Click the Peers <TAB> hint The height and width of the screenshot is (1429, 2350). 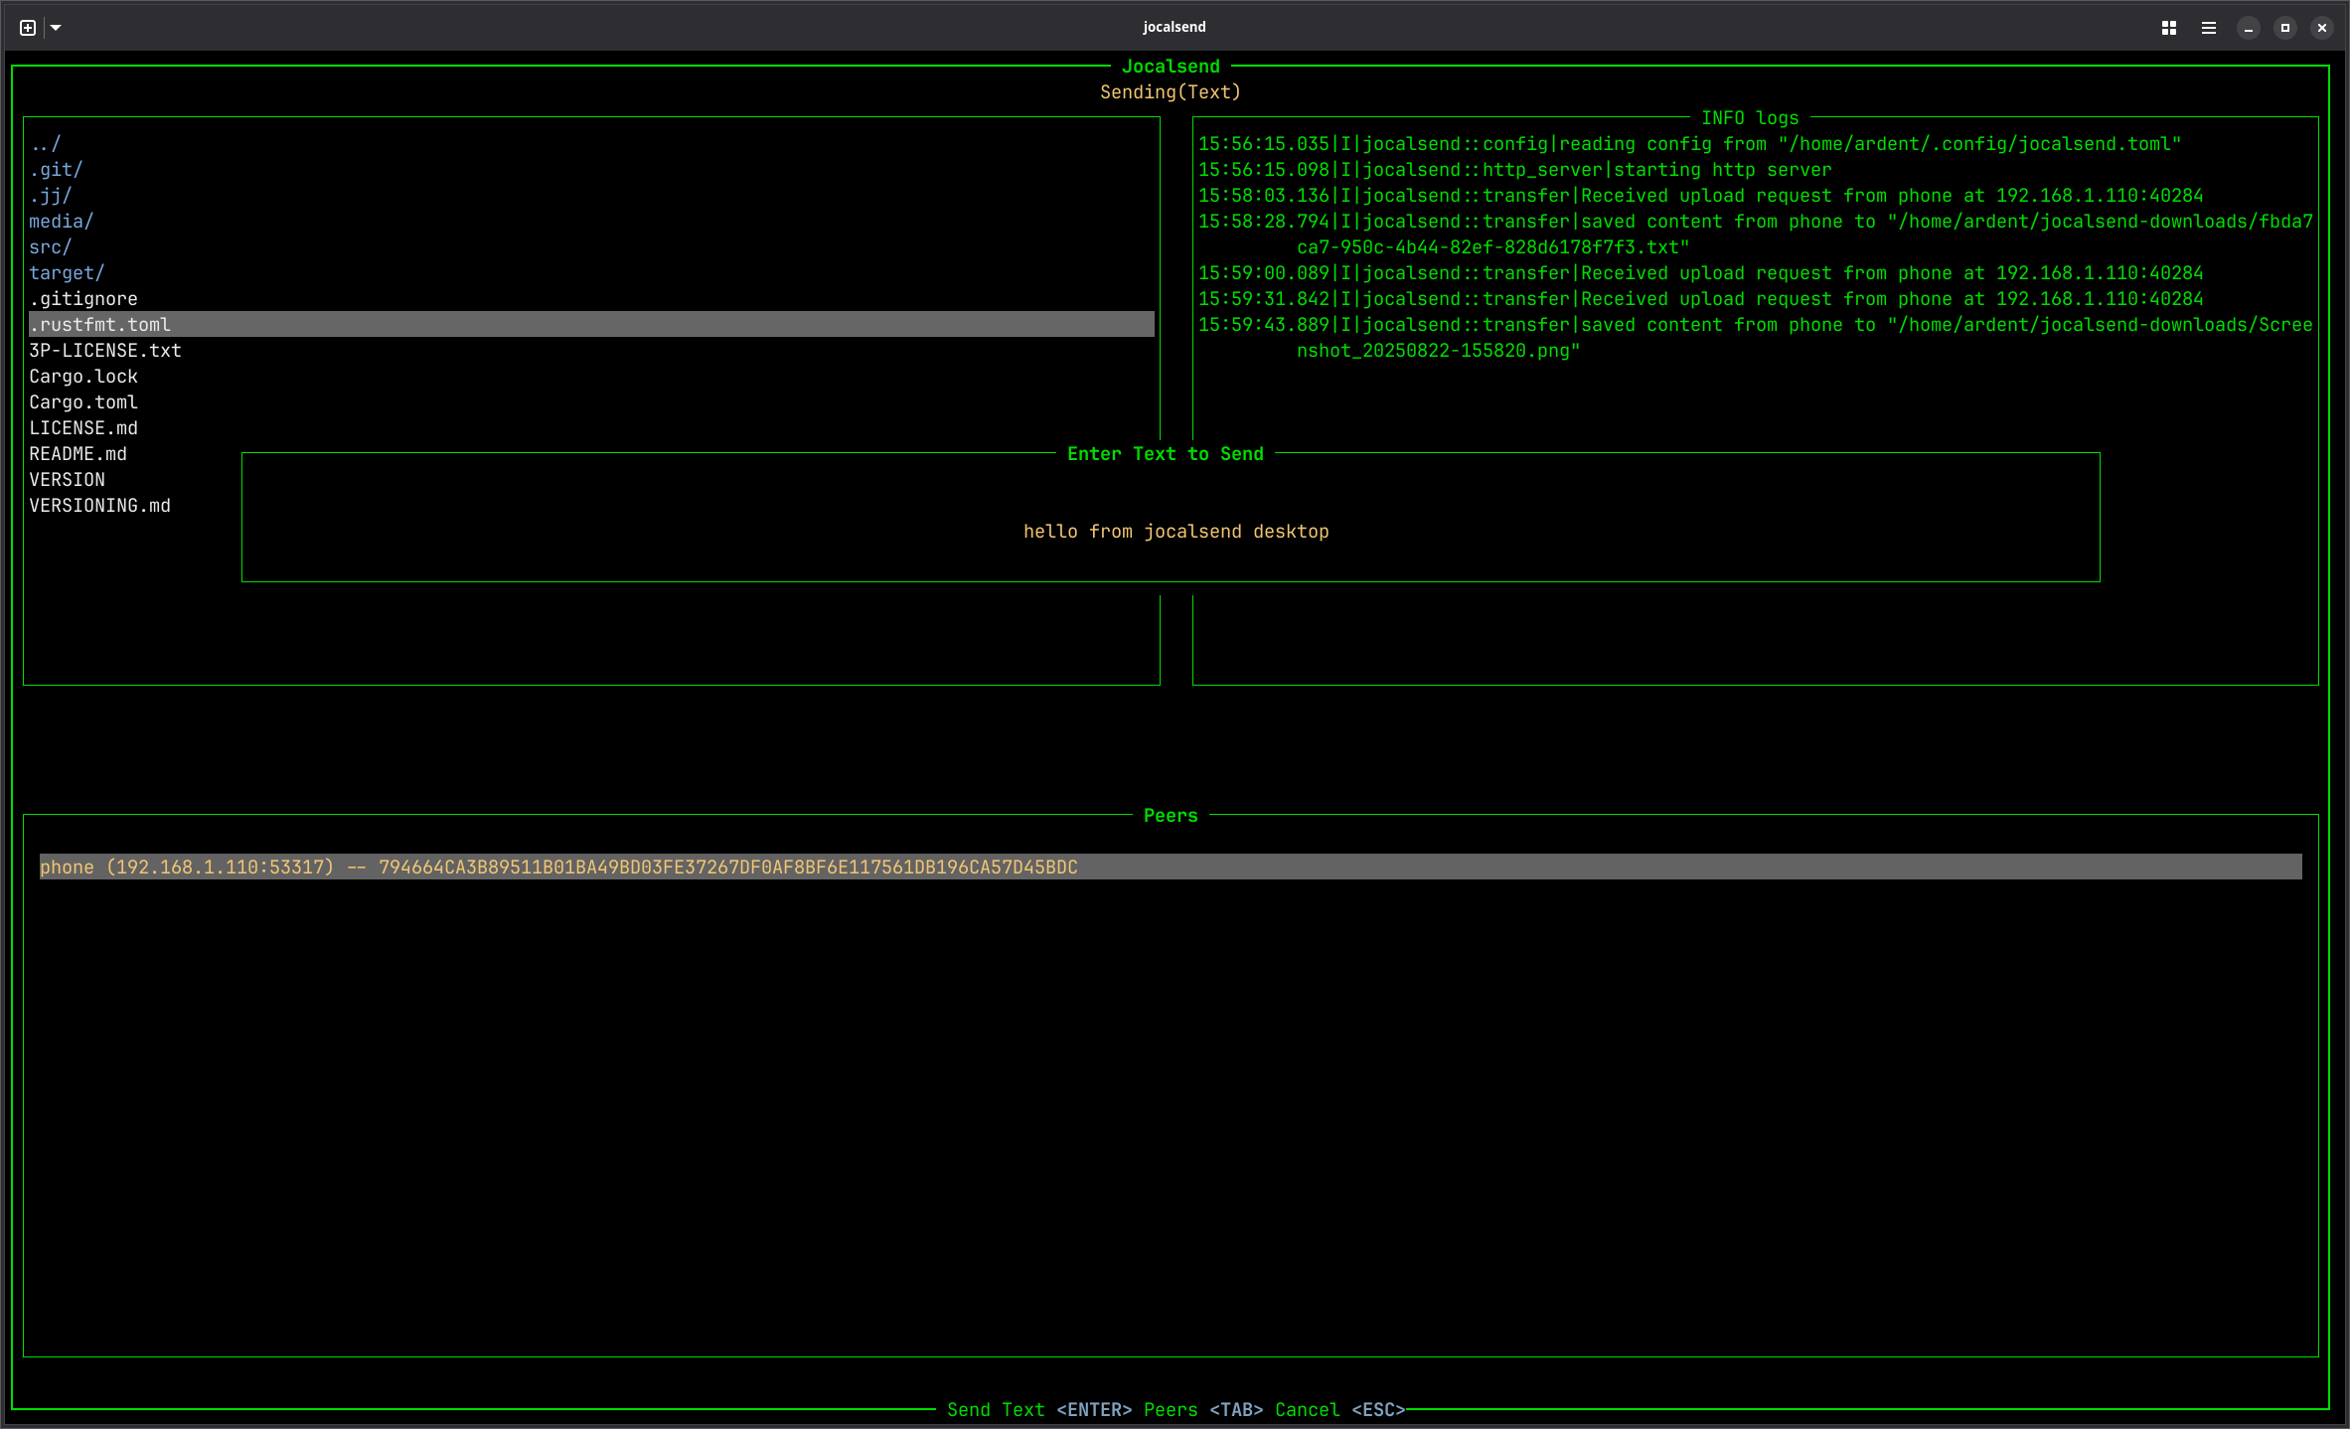pyautogui.click(x=1202, y=1410)
